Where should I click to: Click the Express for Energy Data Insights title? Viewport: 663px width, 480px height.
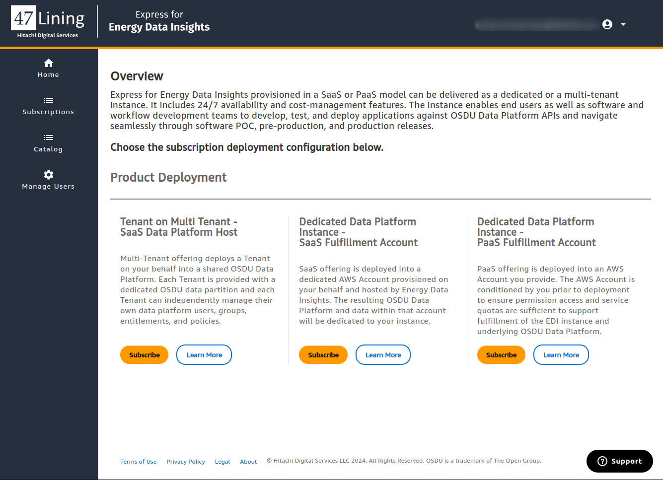coord(159,21)
